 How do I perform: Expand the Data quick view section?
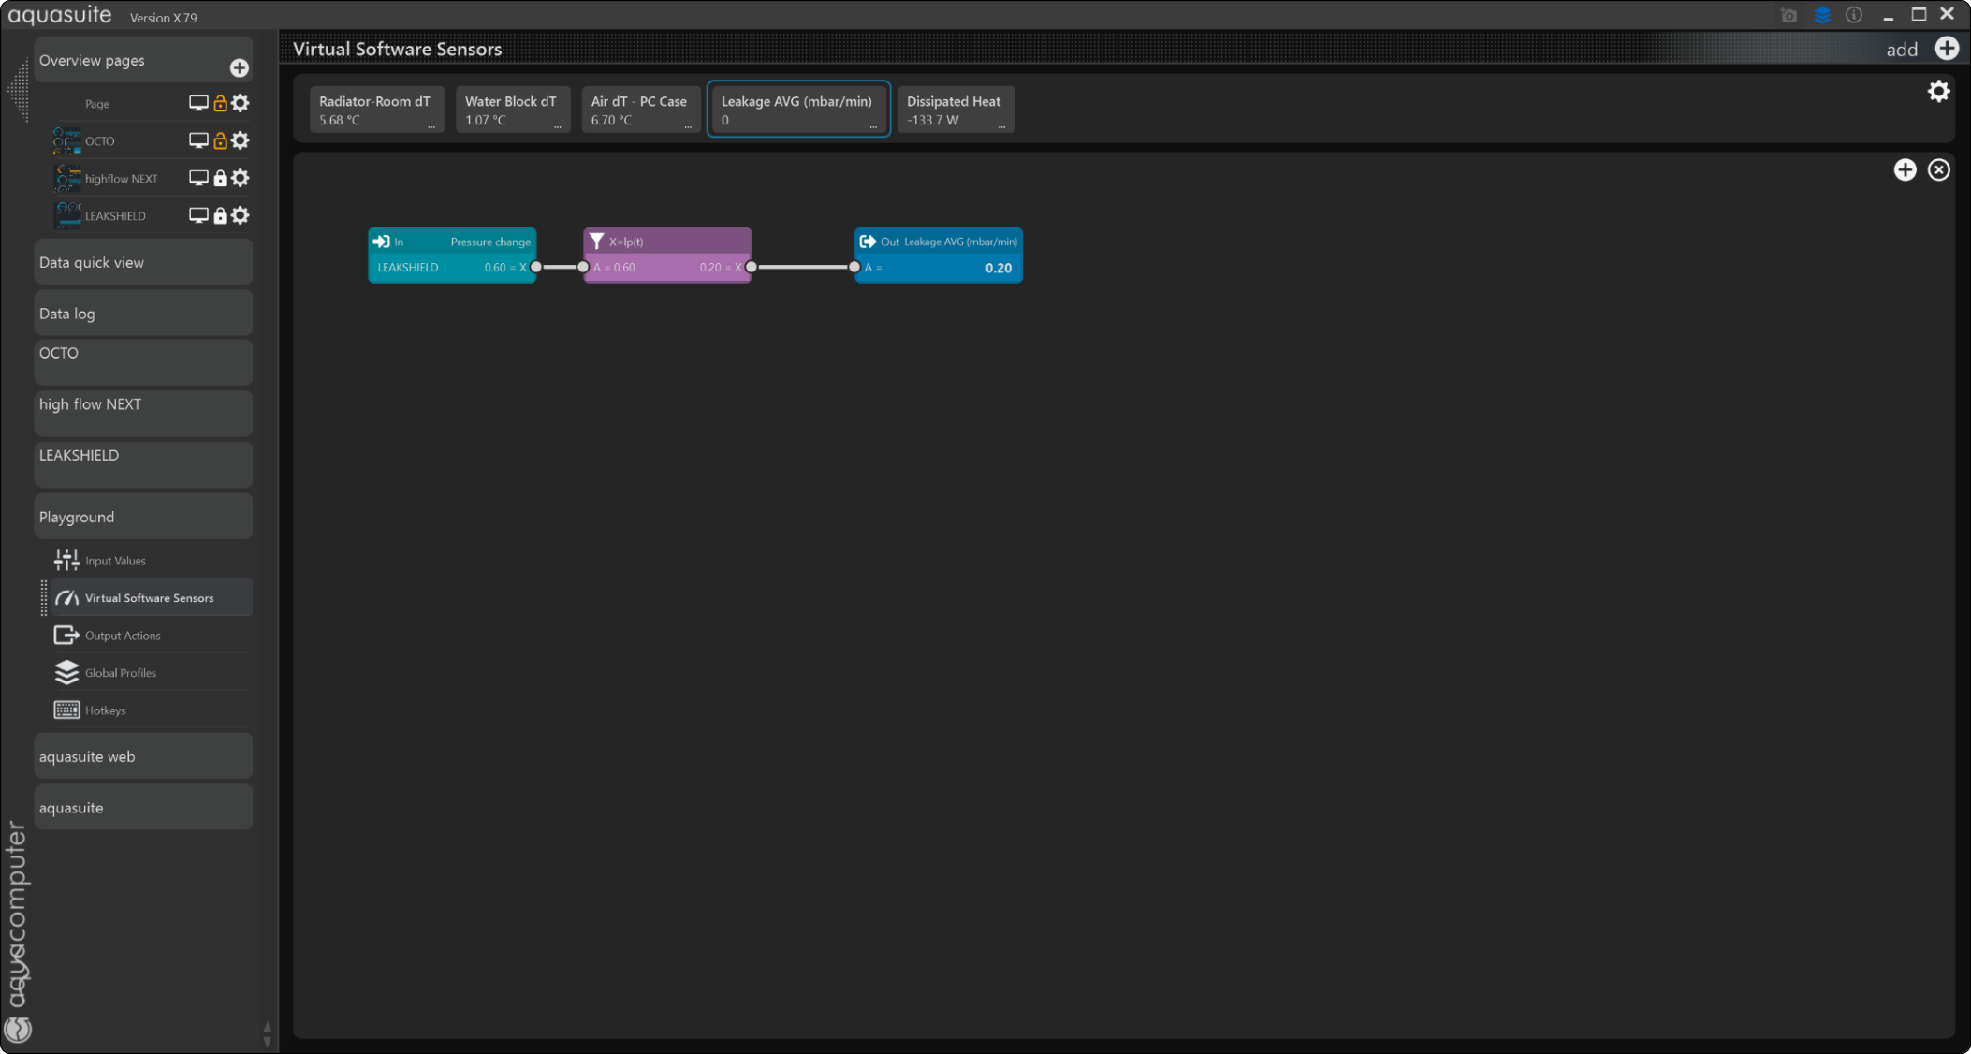[x=143, y=262]
